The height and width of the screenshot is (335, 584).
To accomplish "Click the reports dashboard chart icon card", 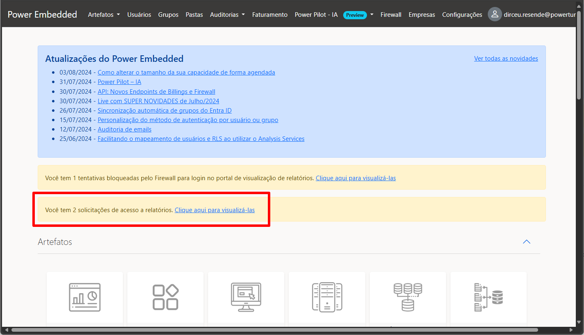I will tap(85, 297).
